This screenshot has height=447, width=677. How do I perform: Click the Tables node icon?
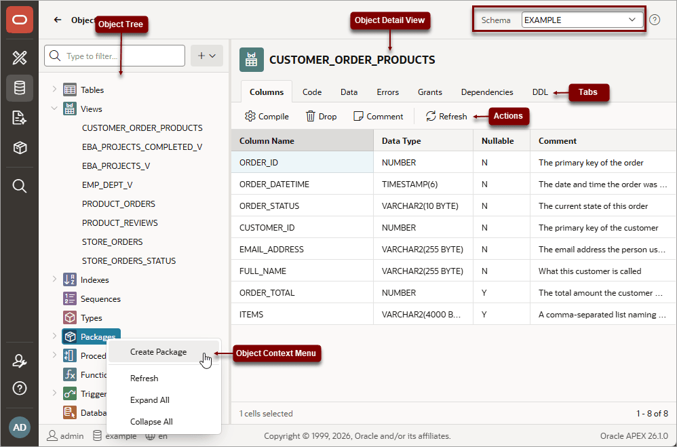click(x=70, y=90)
